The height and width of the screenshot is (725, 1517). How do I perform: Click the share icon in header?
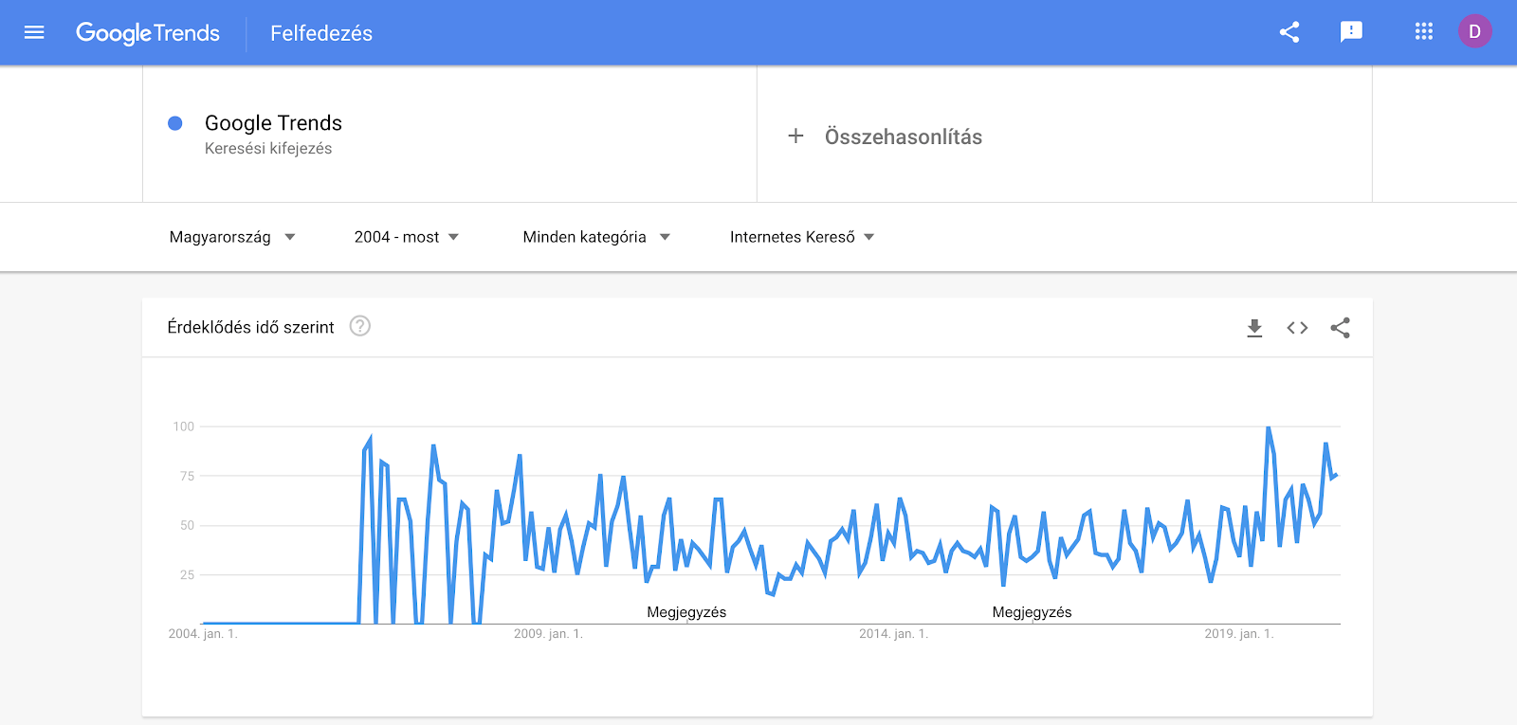[1289, 32]
